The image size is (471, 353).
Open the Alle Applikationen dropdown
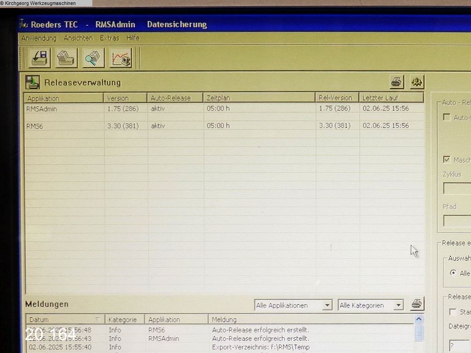pyautogui.click(x=327, y=306)
